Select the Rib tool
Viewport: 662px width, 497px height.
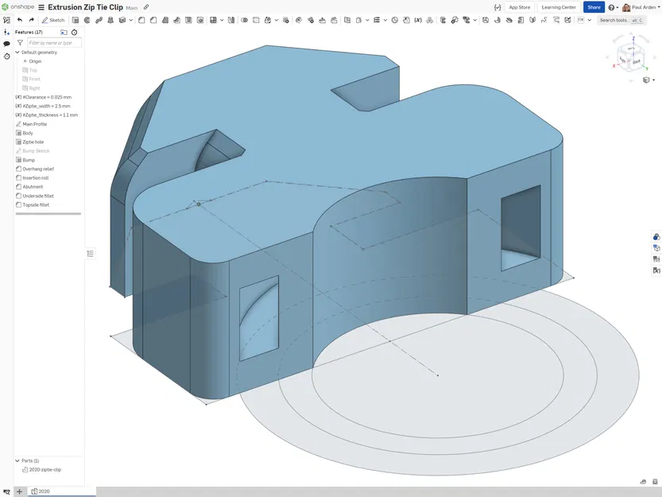tap(177, 20)
